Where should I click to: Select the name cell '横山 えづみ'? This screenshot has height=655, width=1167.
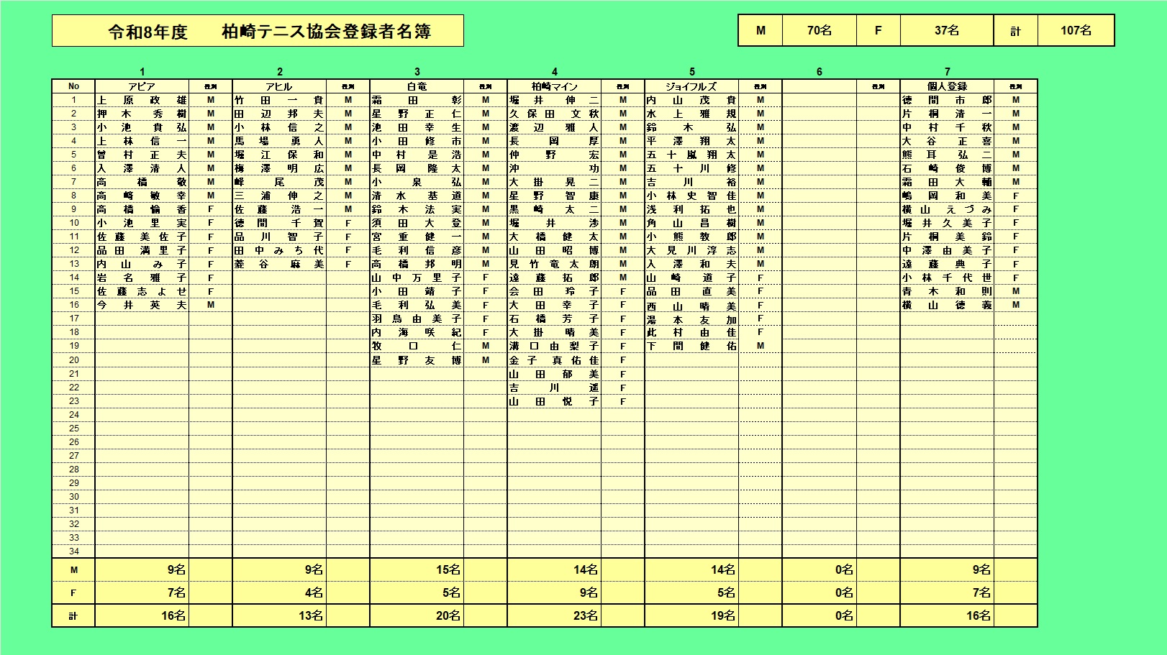(947, 209)
